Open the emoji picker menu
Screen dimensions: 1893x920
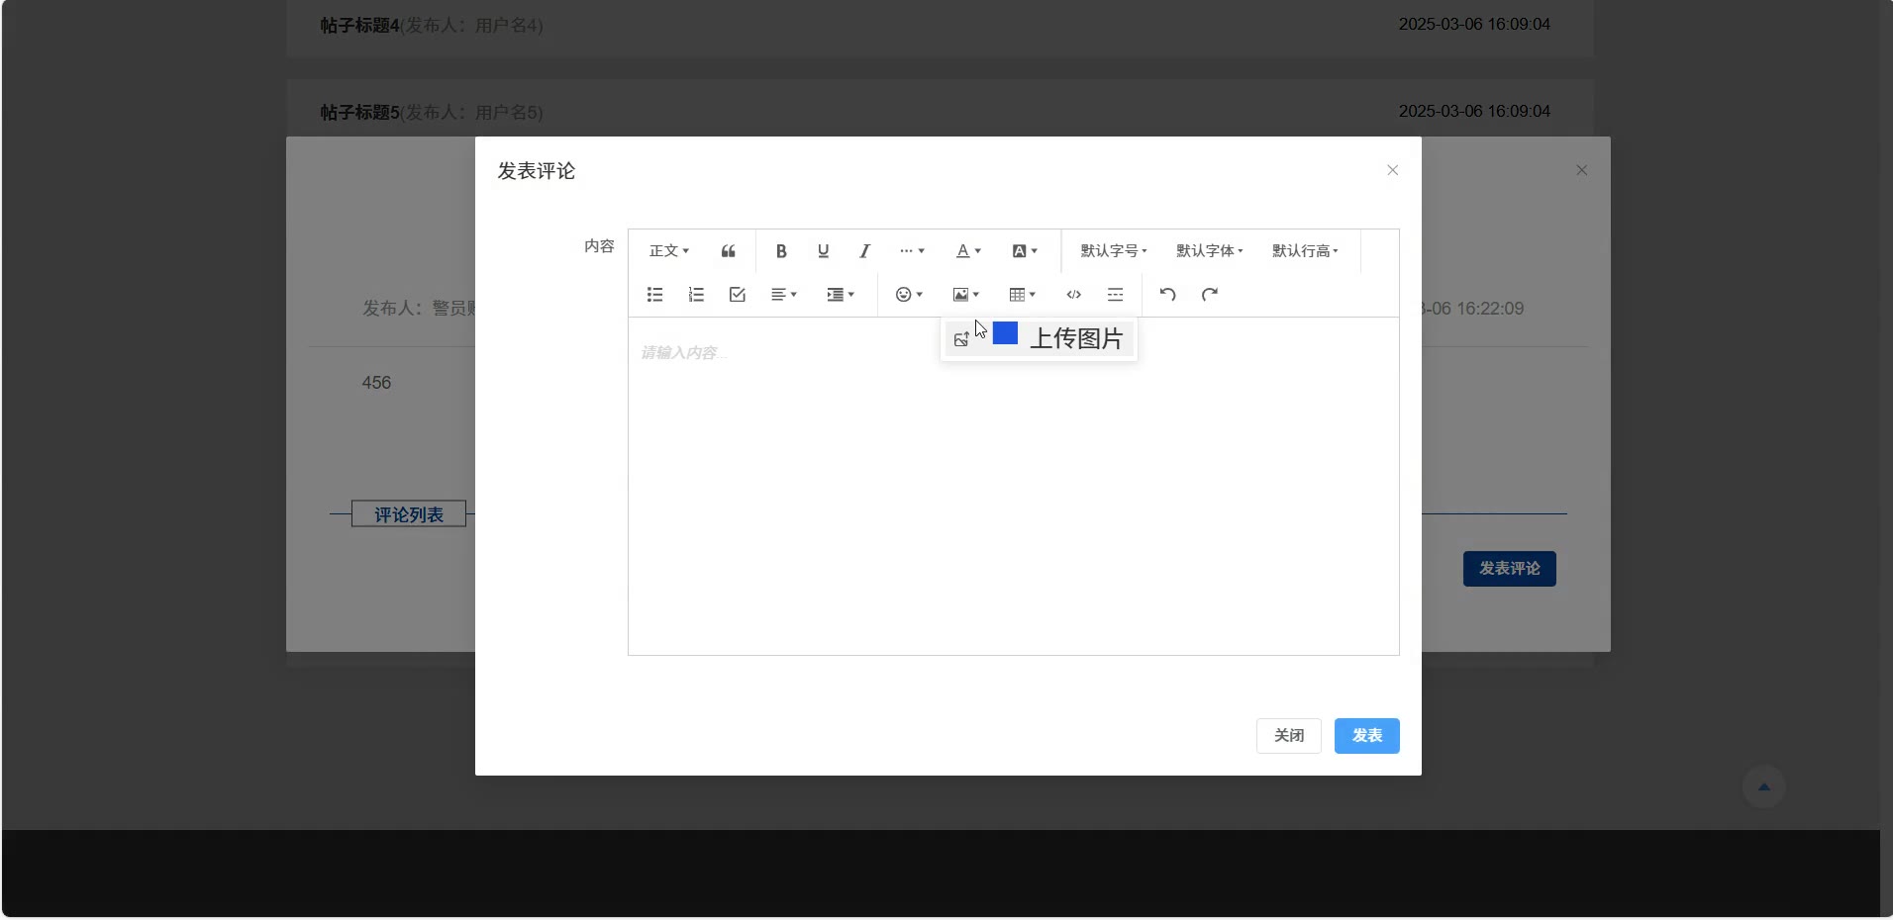pos(908,295)
